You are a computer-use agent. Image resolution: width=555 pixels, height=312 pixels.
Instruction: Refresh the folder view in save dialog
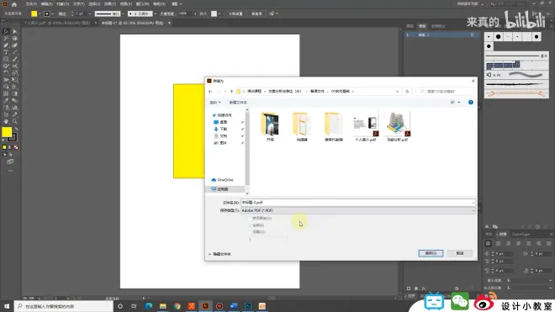(407, 92)
